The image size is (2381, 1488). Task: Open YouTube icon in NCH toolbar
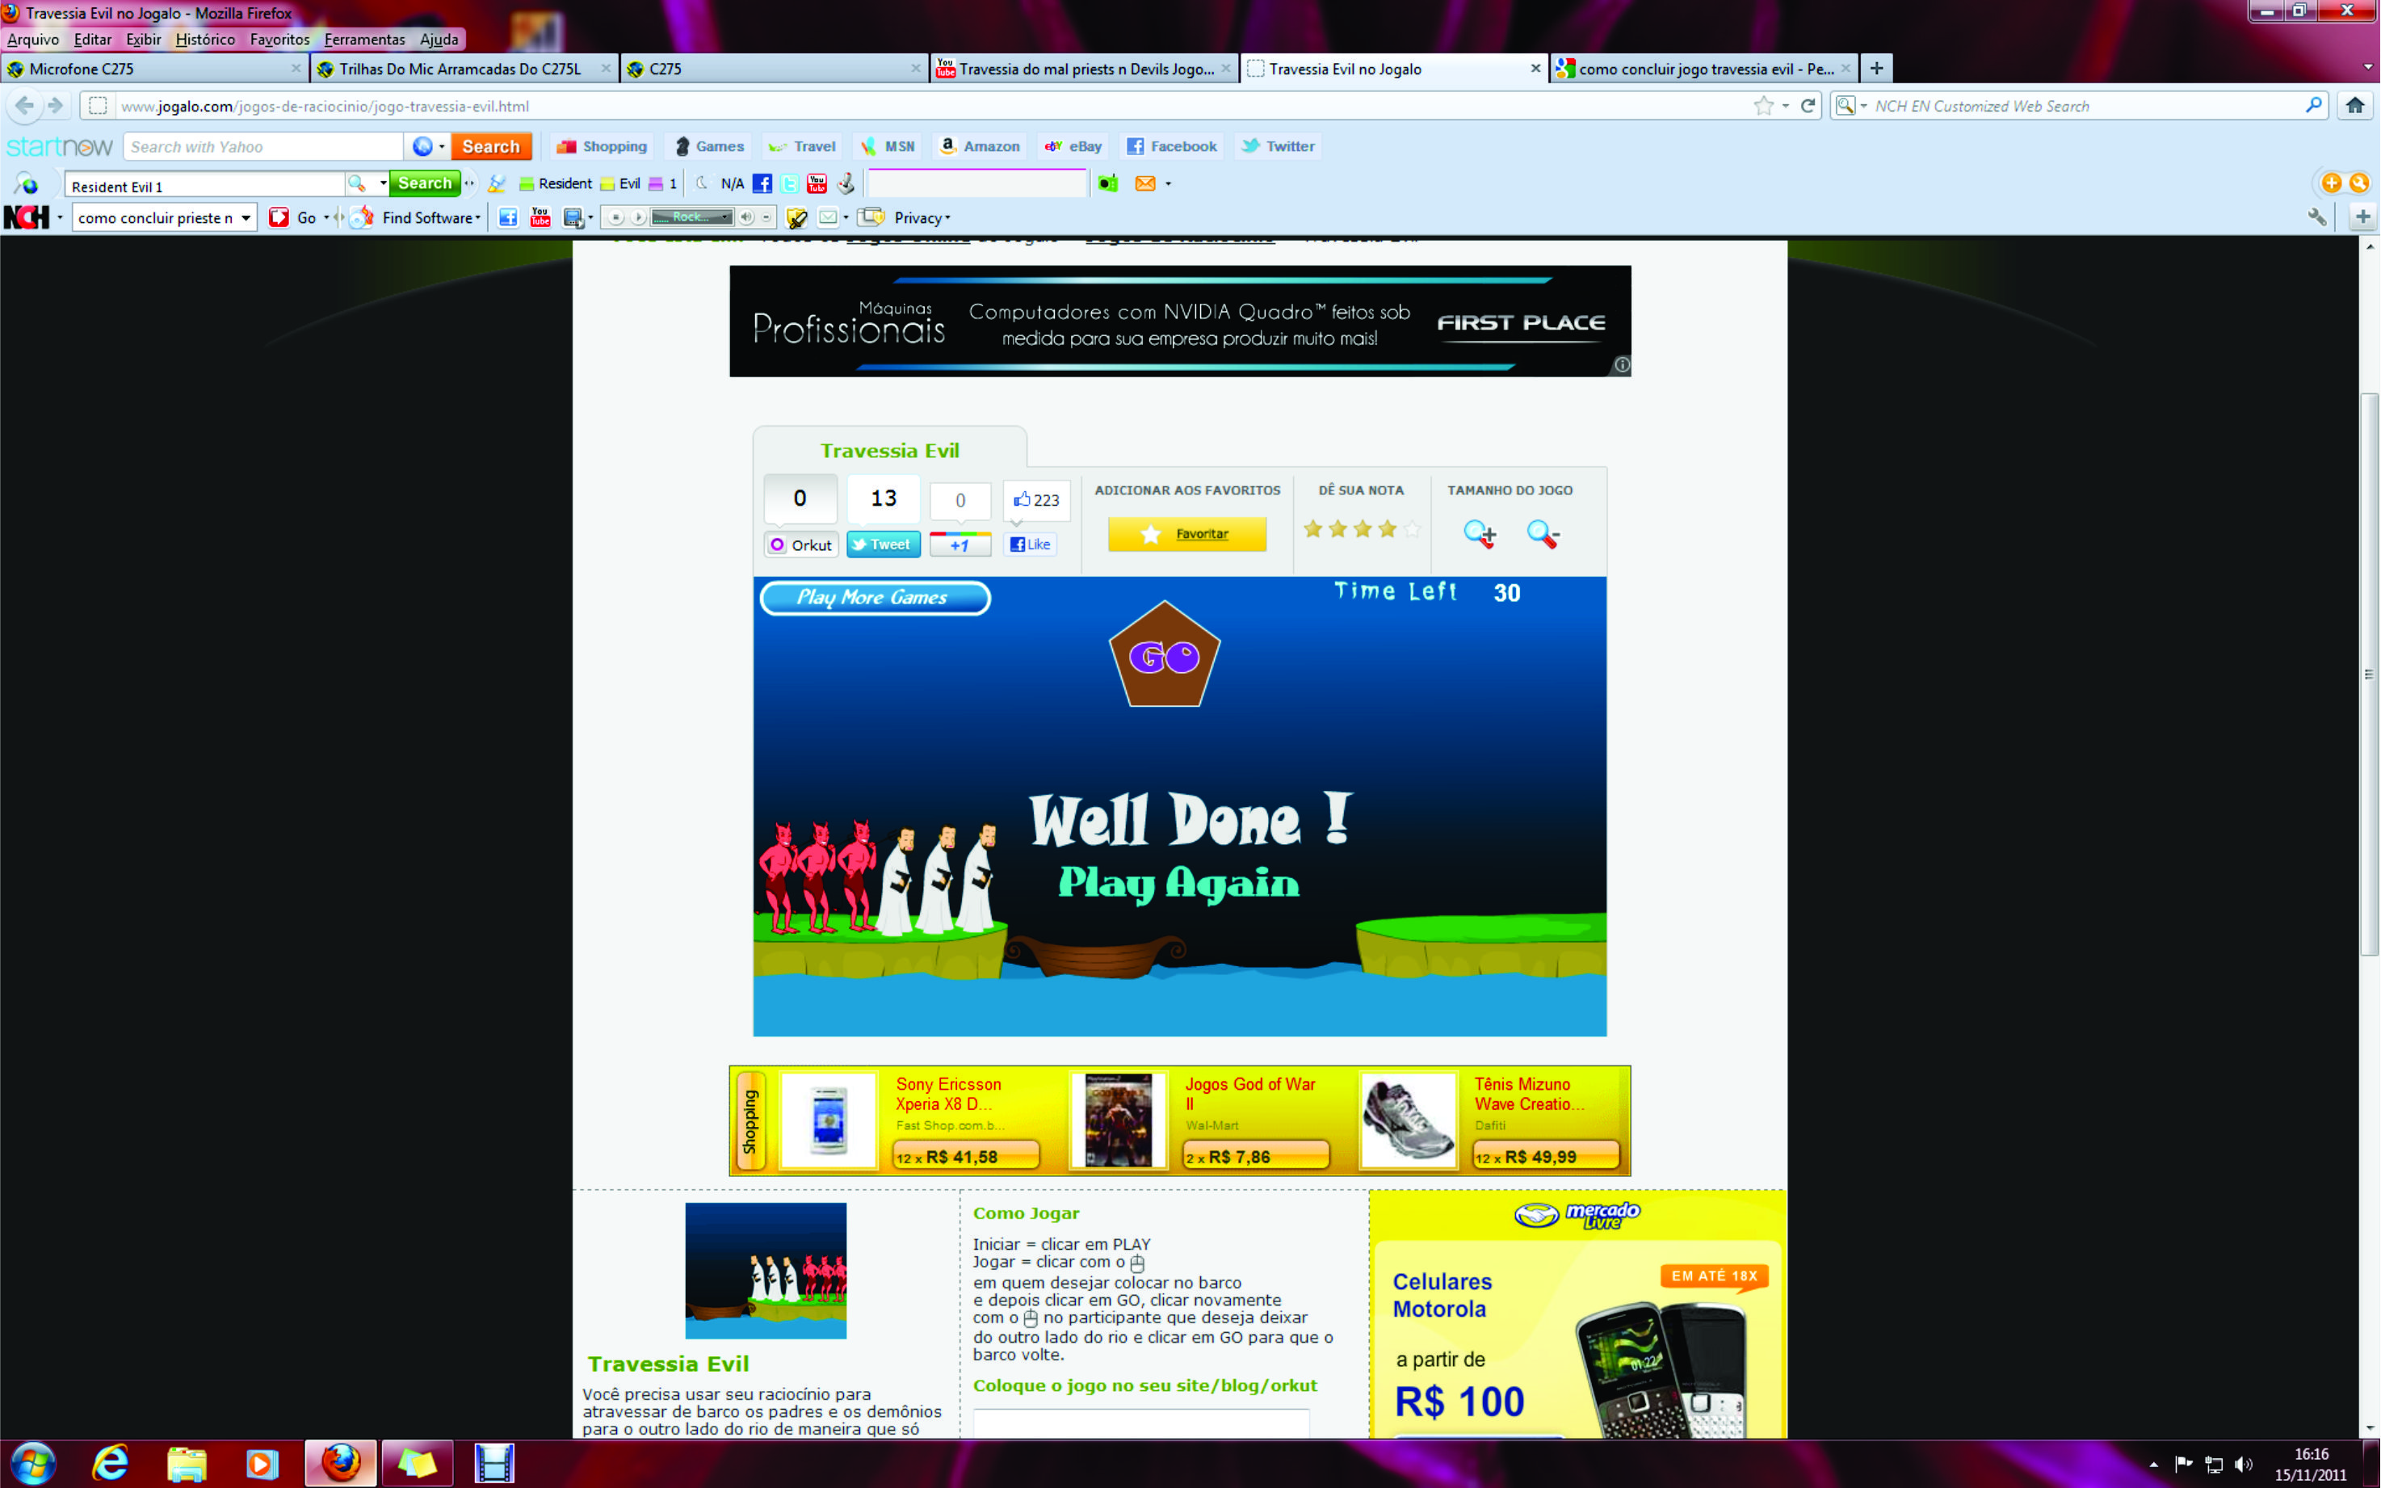coord(540,217)
